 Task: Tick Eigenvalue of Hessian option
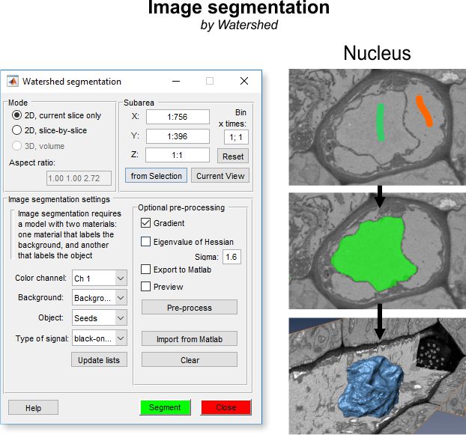(146, 241)
